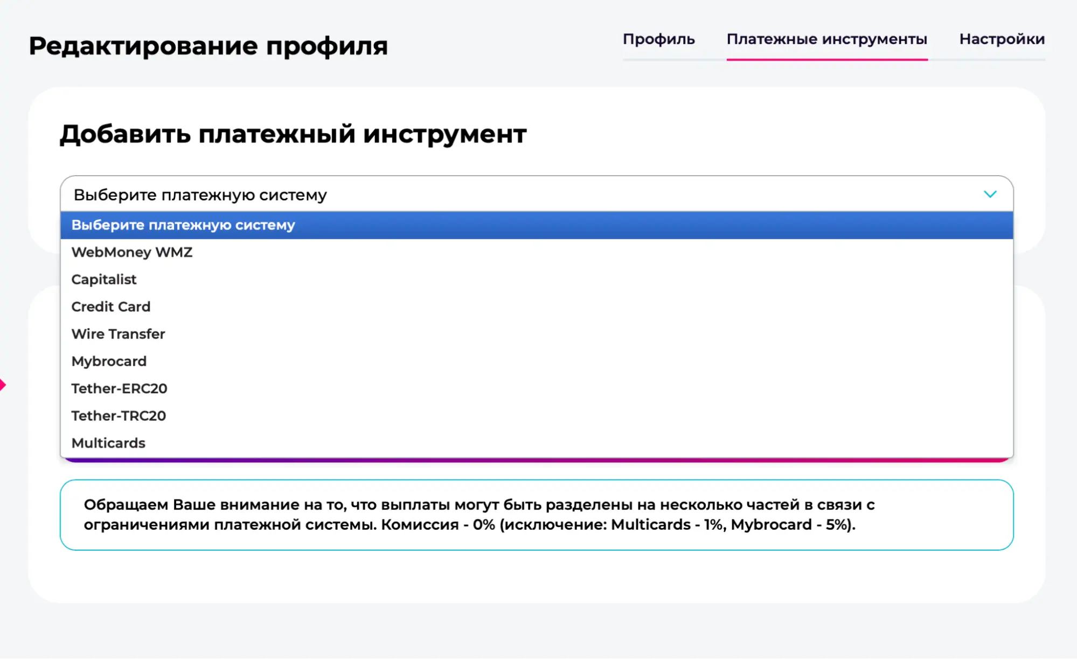Open the Профиль tab
Viewport: 1077px width, 659px height.
coord(658,39)
